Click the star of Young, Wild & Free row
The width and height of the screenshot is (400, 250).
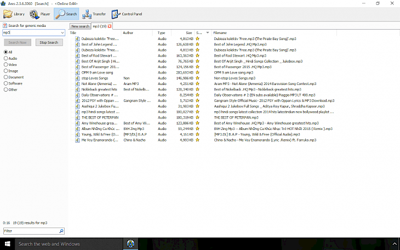coord(197,134)
